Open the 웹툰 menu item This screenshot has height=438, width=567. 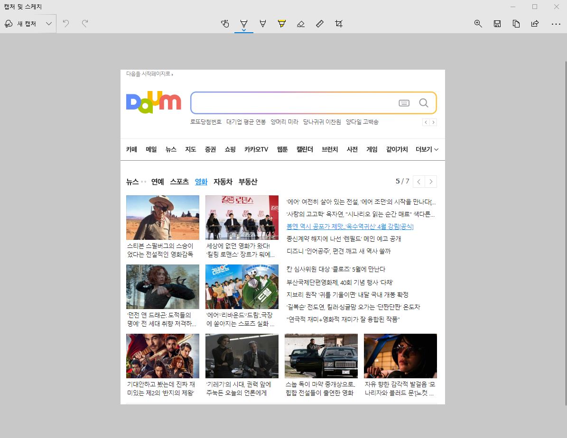point(282,149)
